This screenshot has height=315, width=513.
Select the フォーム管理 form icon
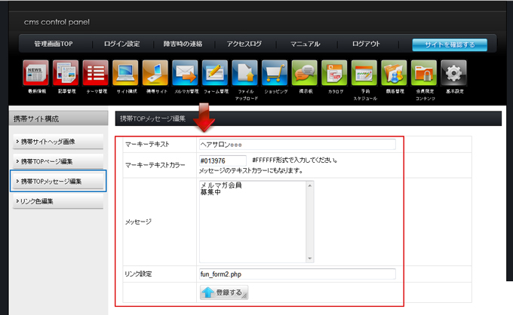pyautogui.click(x=215, y=73)
